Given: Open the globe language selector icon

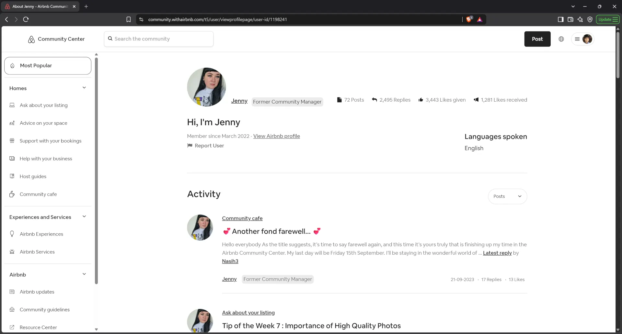Looking at the screenshot, I should (561, 39).
